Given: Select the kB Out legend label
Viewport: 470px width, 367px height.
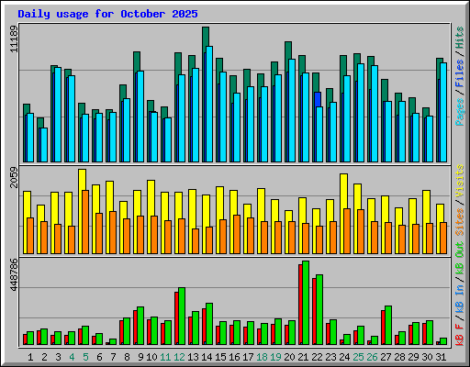Looking at the screenshot, I should point(460,258).
